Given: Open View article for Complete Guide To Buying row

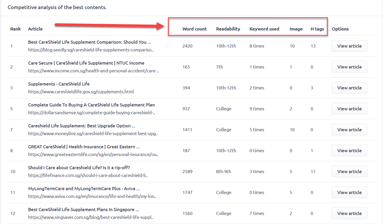Looking at the screenshot, I should [x=349, y=109].
